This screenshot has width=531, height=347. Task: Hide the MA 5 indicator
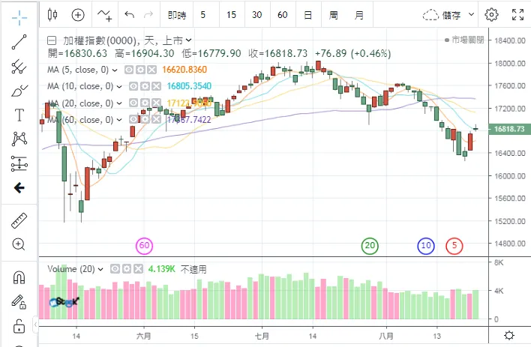click(x=129, y=70)
